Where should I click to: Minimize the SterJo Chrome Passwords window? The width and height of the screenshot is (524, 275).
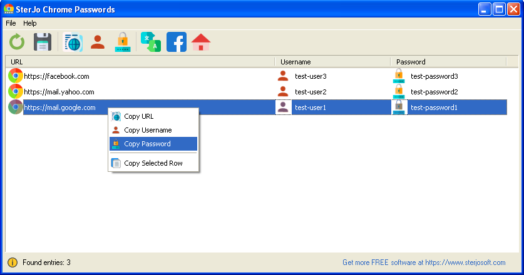484,9
